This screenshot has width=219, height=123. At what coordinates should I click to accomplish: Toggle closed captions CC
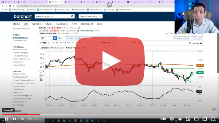click(172, 119)
